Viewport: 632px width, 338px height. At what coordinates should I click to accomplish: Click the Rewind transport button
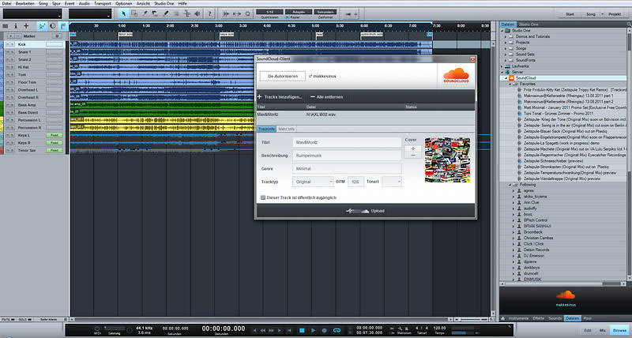[263, 330]
